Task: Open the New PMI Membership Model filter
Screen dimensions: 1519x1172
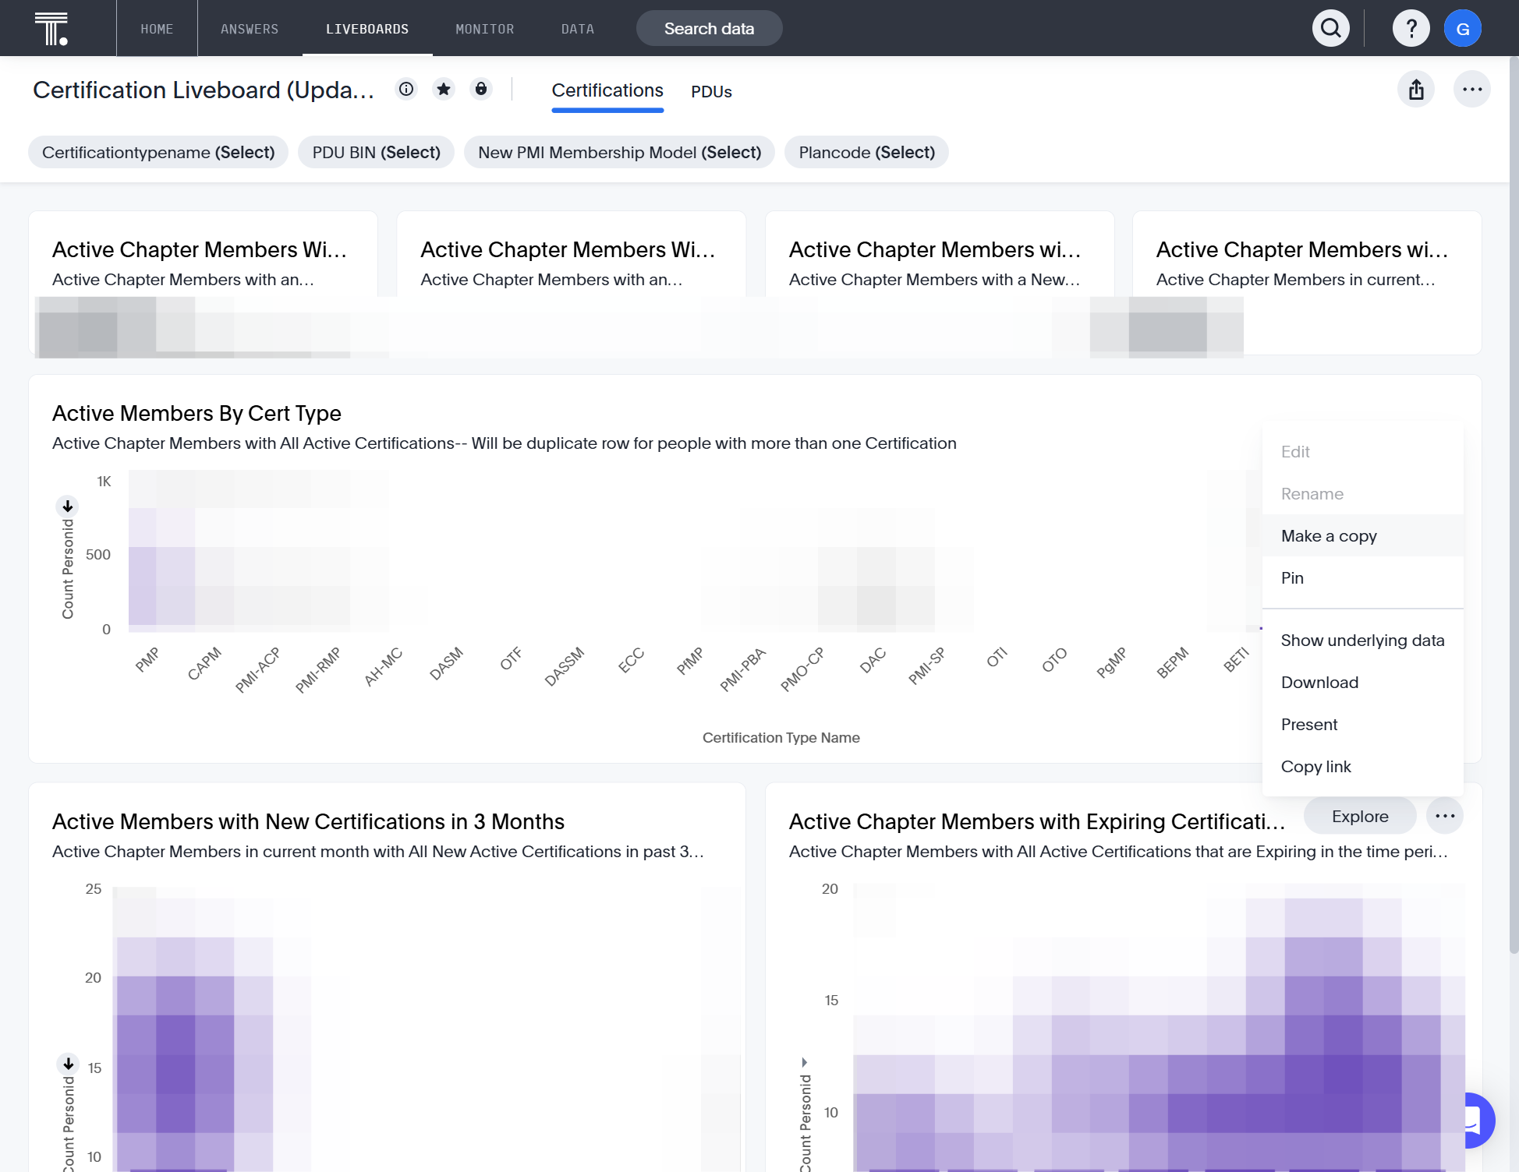Action: 620,152
